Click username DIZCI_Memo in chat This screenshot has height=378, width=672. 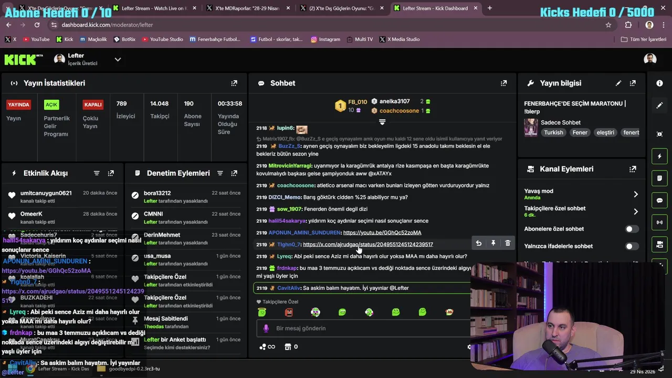(x=285, y=197)
